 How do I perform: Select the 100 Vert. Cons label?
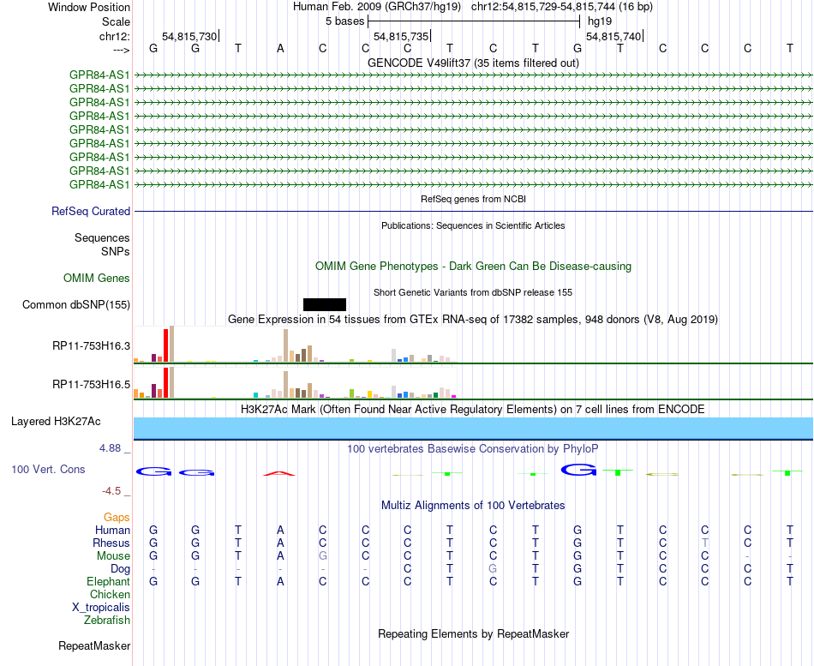[48, 470]
